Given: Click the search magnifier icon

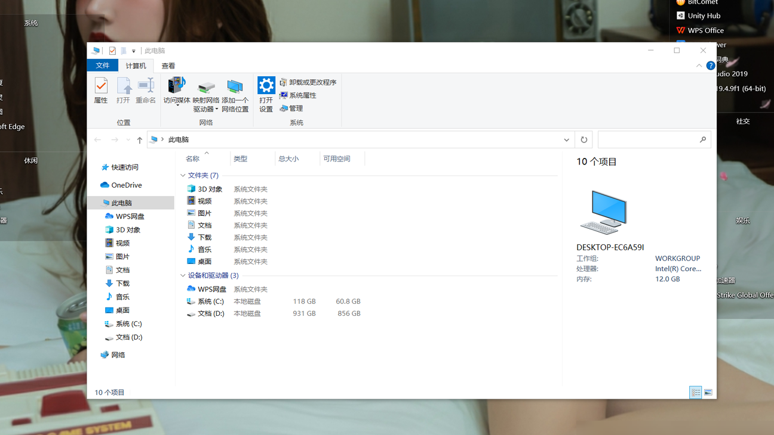Looking at the screenshot, I should 703,139.
